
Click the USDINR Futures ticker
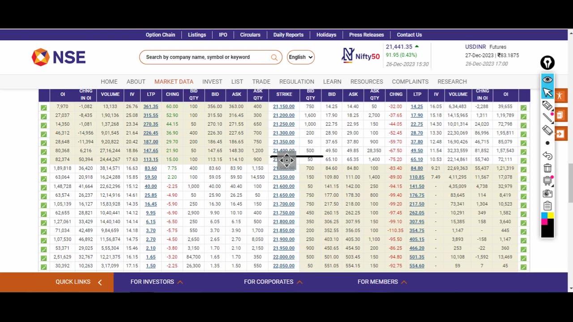[x=492, y=55]
